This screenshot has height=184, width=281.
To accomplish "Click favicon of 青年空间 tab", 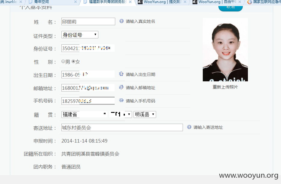I will pyautogui.click(x=30, y=2).
